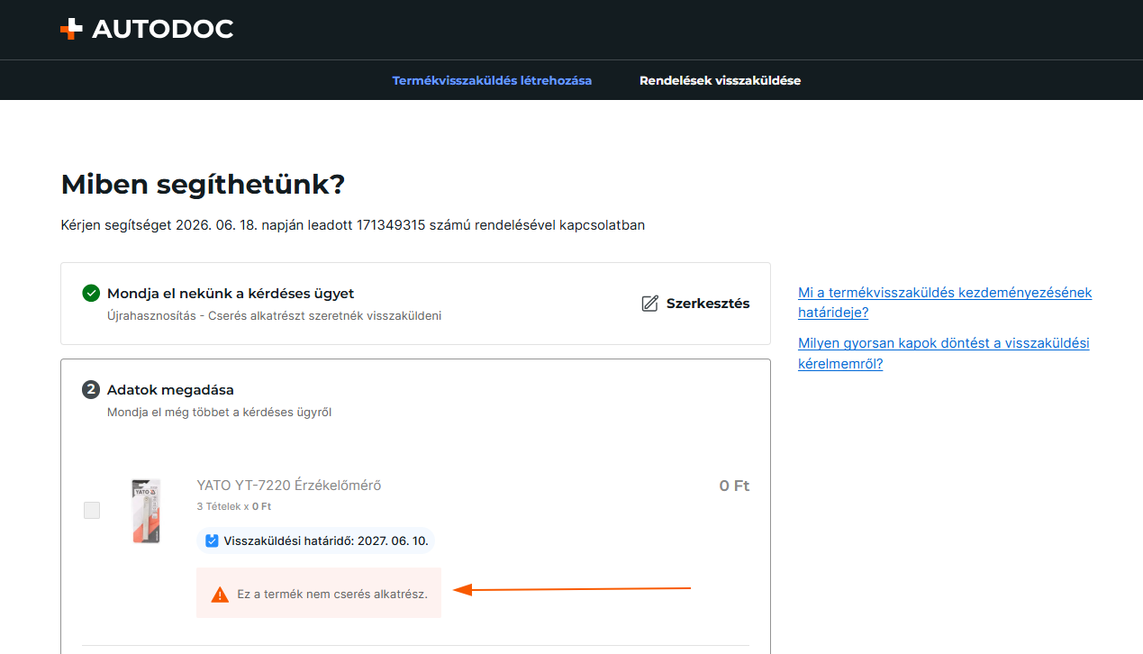Viewport: 1143px width, 654px height.
Task: Click the pencil edit icon beside Szerkesztés
Action: tap(649, 304)
